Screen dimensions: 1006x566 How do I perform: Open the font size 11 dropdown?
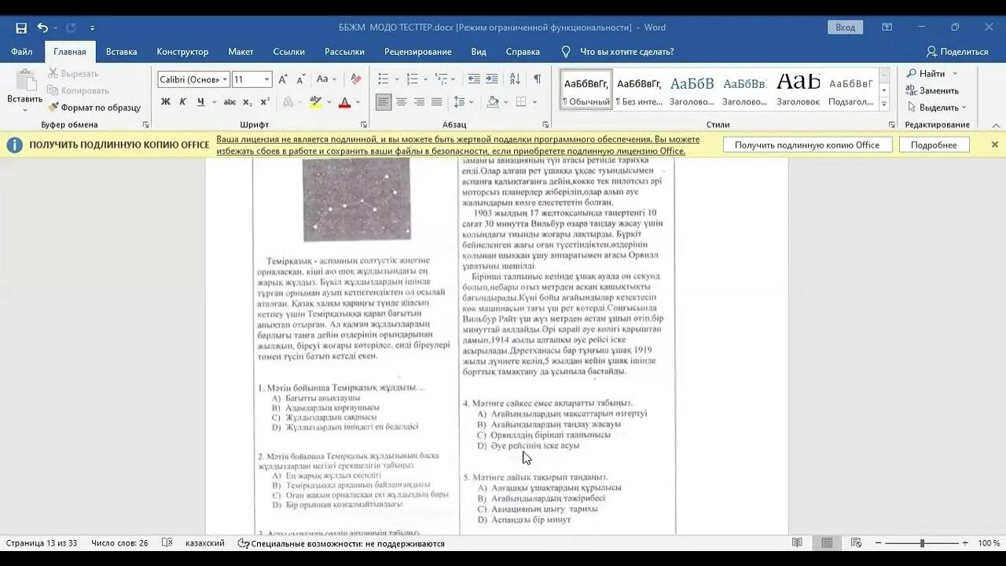267,79
